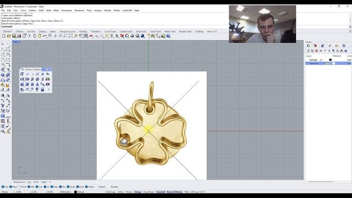Screen dimensions: 352x198
Task: Click the clover pendant reference image in viewport
Action: [152, 125]
